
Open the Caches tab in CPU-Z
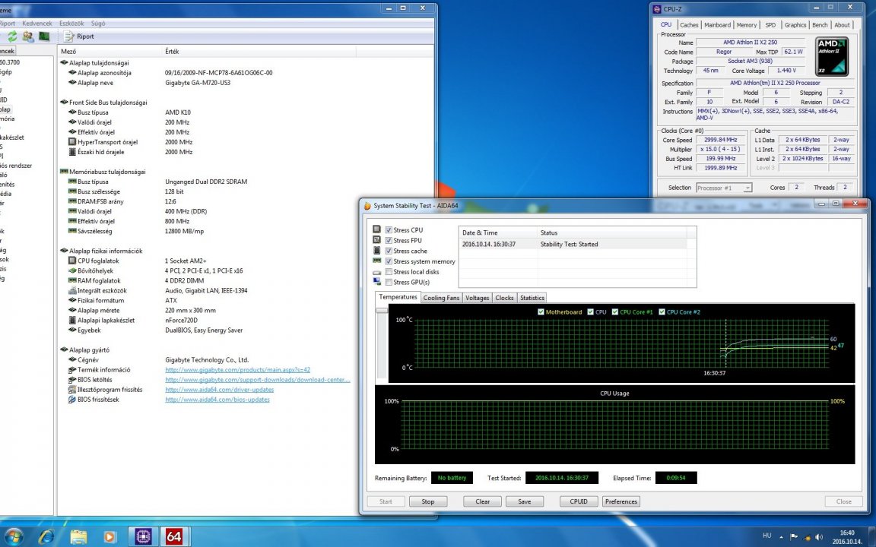689,25
